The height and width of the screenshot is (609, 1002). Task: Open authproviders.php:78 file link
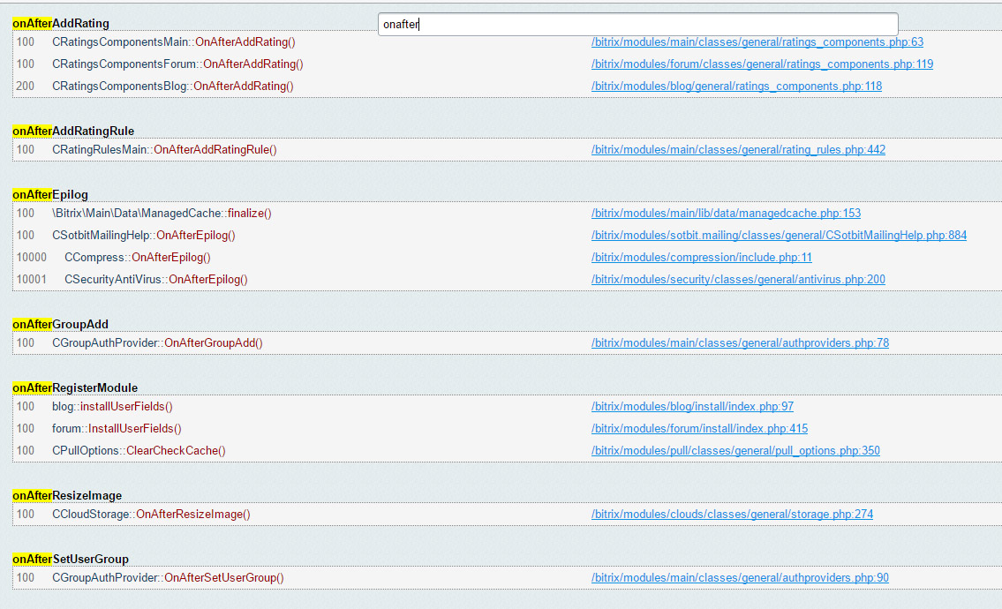740,343
